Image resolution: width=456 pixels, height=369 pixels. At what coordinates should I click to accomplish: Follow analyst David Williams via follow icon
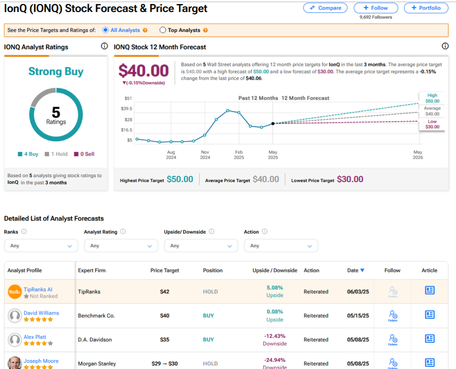pyautogui.click(x=393, y=316)
